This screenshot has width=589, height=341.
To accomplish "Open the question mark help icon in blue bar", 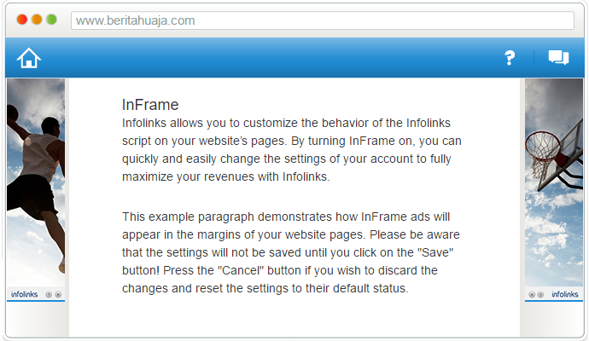I will click(x=510, y=58).
